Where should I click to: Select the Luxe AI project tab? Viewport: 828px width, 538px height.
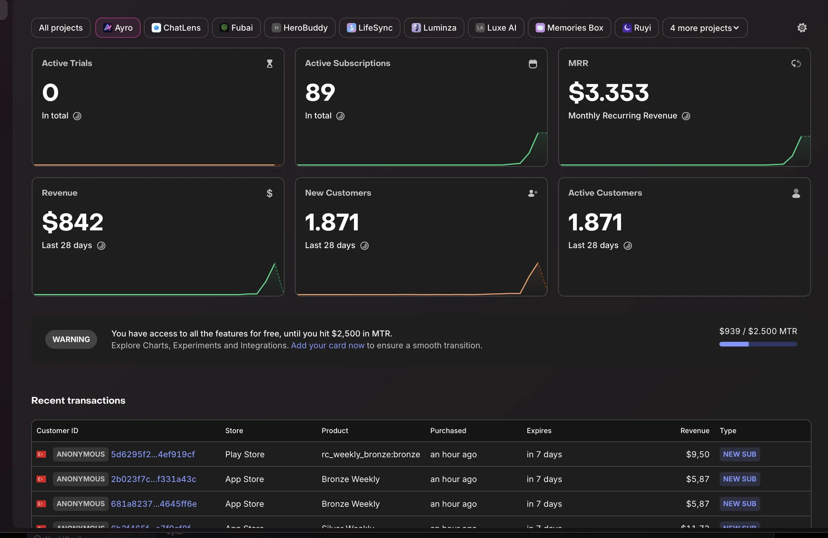tap(496, 28)
